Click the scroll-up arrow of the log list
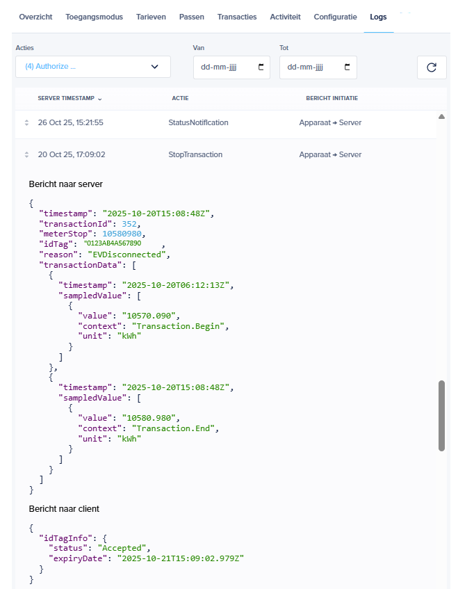 (x=441, y=117)
